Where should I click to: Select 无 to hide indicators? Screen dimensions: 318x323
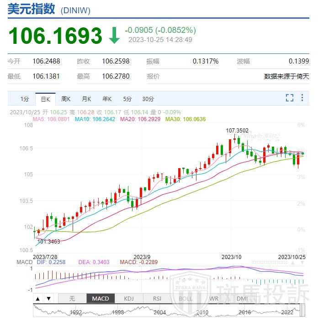point(72,299)
